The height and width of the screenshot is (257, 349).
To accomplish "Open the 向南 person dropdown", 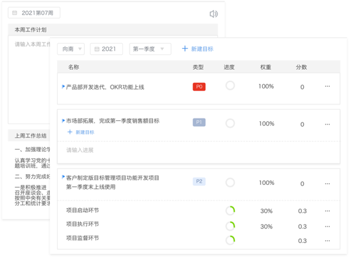I will pos(71,49).
